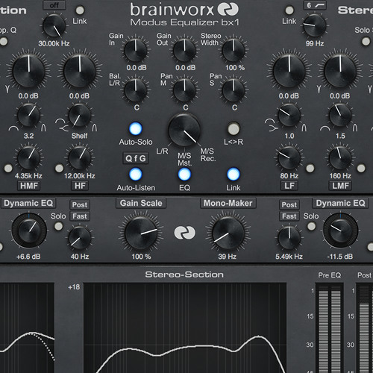This screenshot has height=373, width=373.
Task: Toggle the Auto-Listen LED button
Action: tap(136, 174)
